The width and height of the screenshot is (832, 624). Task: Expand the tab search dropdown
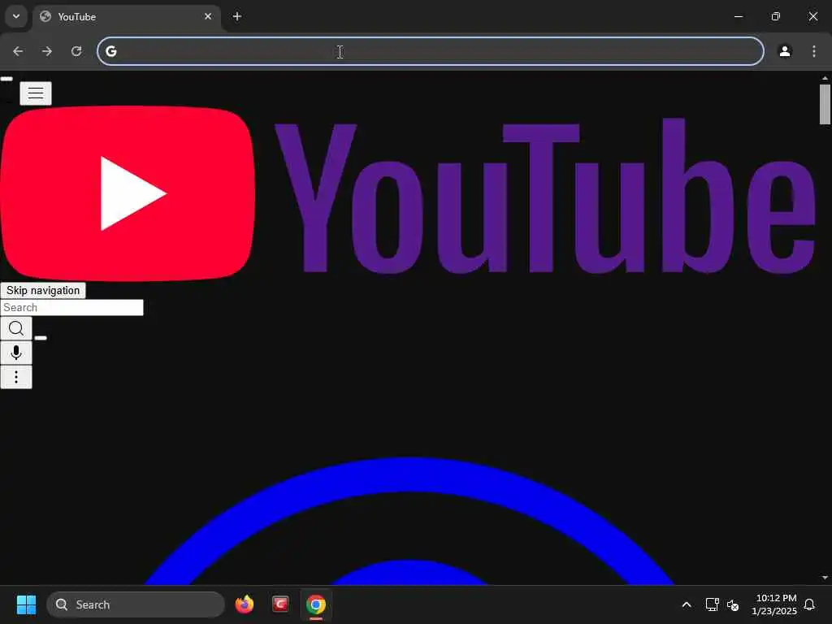tap(16, 16)
